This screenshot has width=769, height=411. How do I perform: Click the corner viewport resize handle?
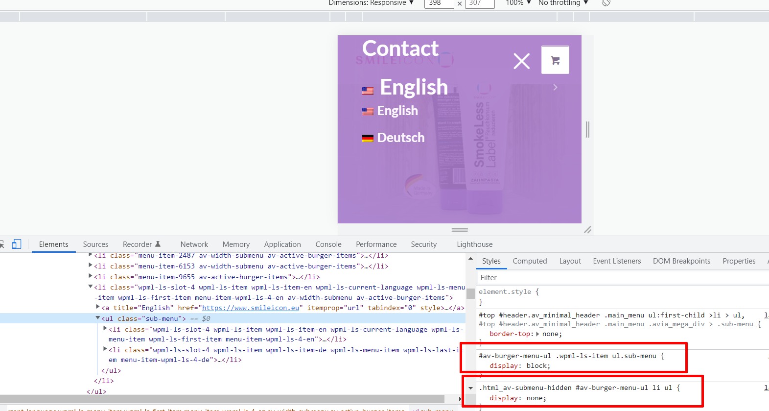tap(587, 229)
